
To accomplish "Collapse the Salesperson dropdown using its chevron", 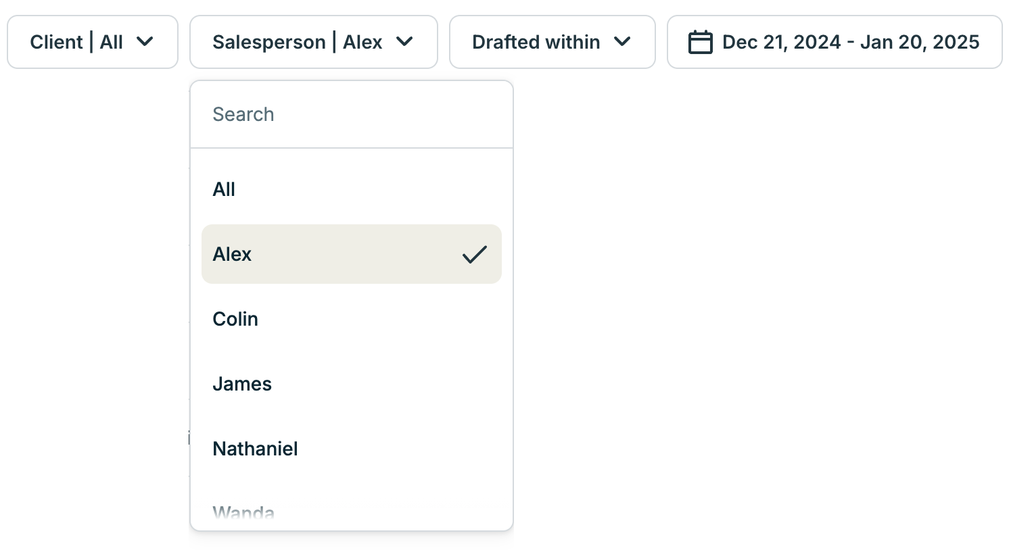I will click(404, 42).
